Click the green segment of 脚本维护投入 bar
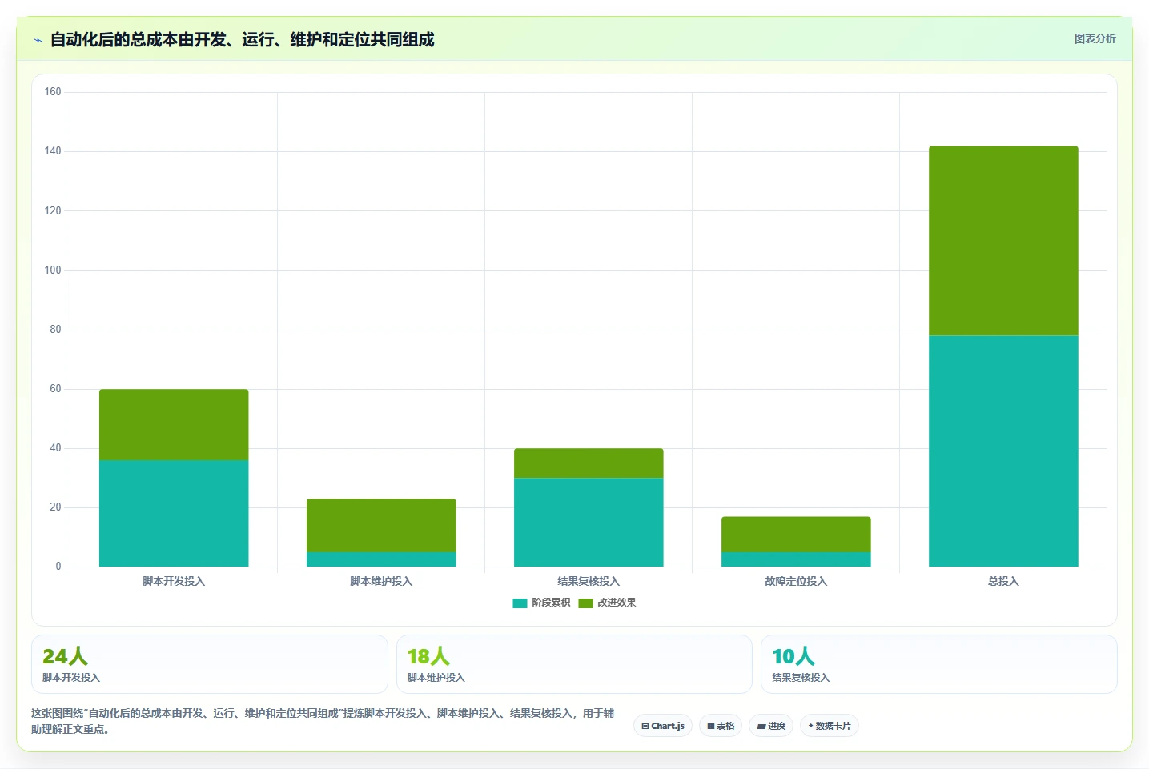This screenshot has height=769, width=1149. pos(381,525)
